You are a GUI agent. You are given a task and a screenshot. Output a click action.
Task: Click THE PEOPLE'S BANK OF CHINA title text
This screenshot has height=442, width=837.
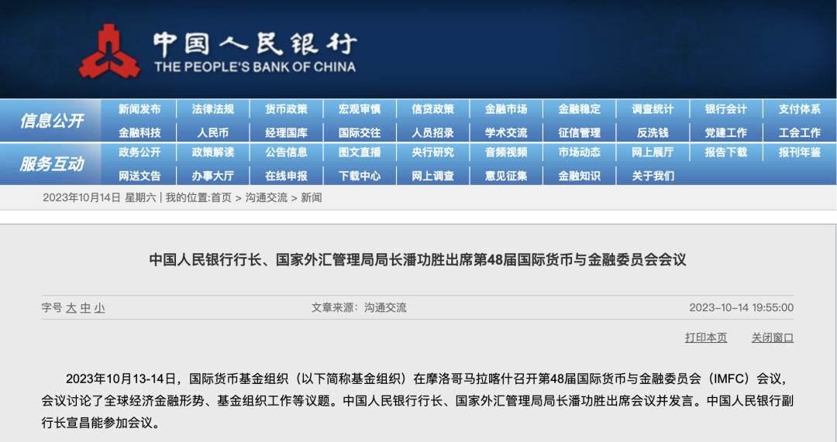(255, 67)
